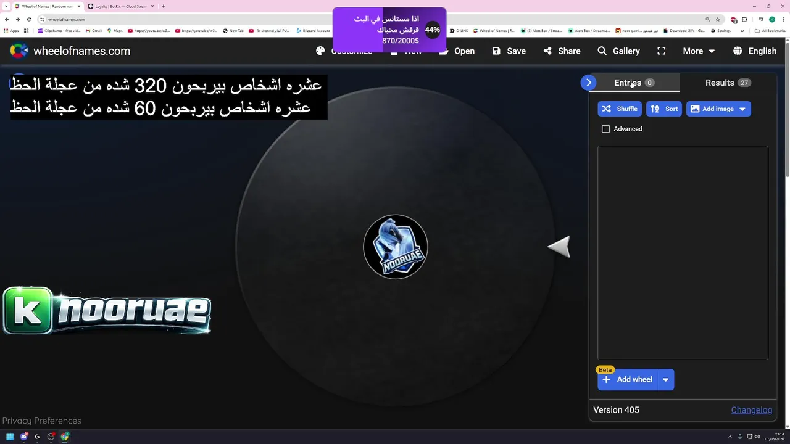Viewport: 790px width, 444px height.
Task: Sort the entries alphabetically
Action: [664, 109]
